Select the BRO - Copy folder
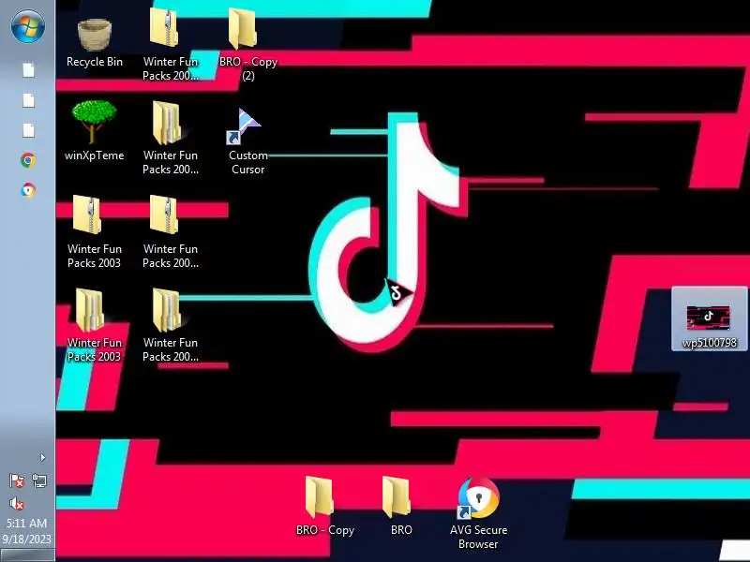This screenshot has height=562, width=750. pyautogui.click(x=324, y=507)
